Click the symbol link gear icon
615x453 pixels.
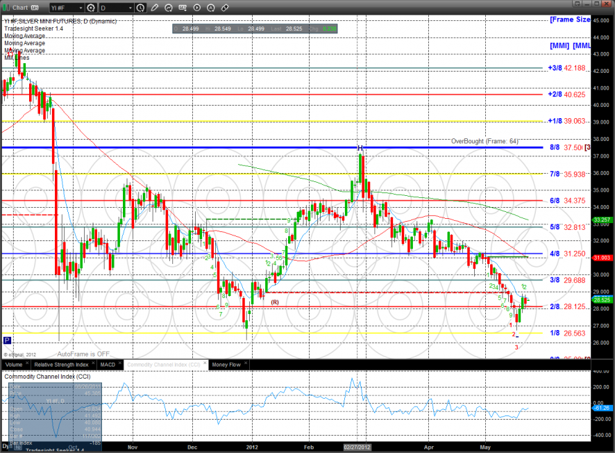(x=91, y=8)
